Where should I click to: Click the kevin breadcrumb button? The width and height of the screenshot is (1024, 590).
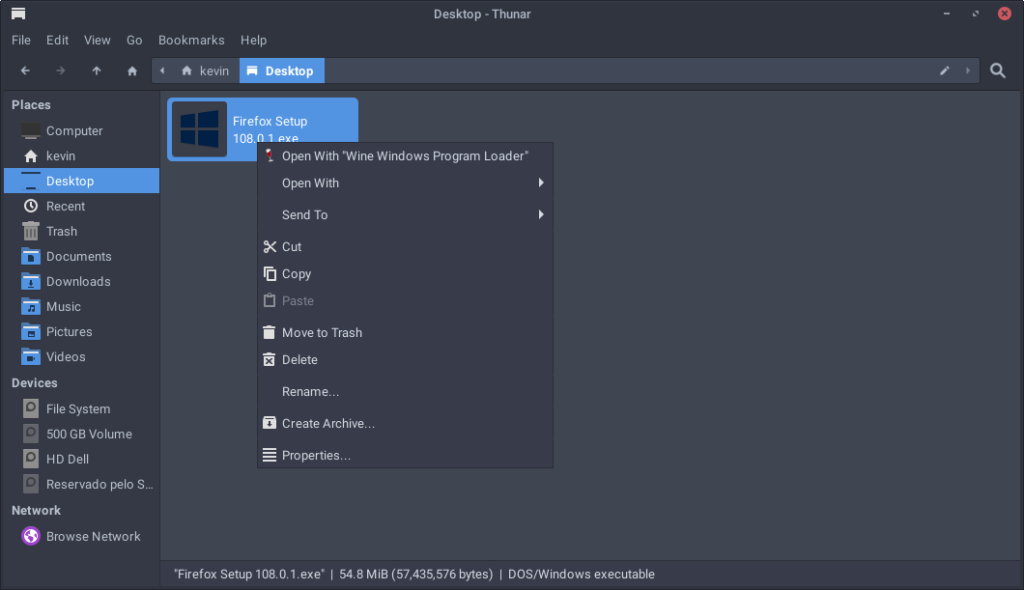pyautogui.click(x=205, y=70)
